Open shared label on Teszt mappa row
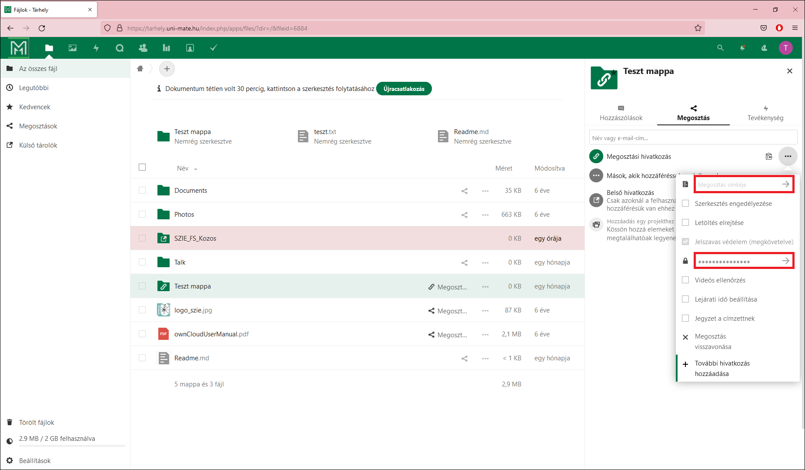The height and width of the screenshot is (470, 805). (448, 287)
